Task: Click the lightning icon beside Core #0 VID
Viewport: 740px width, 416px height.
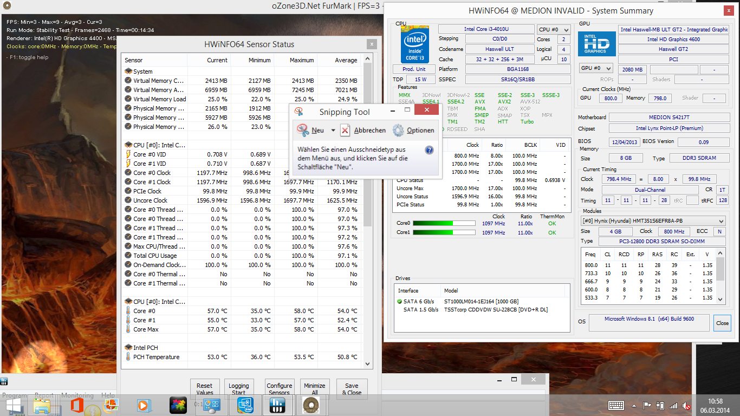Action: click(x=128, y=154)
